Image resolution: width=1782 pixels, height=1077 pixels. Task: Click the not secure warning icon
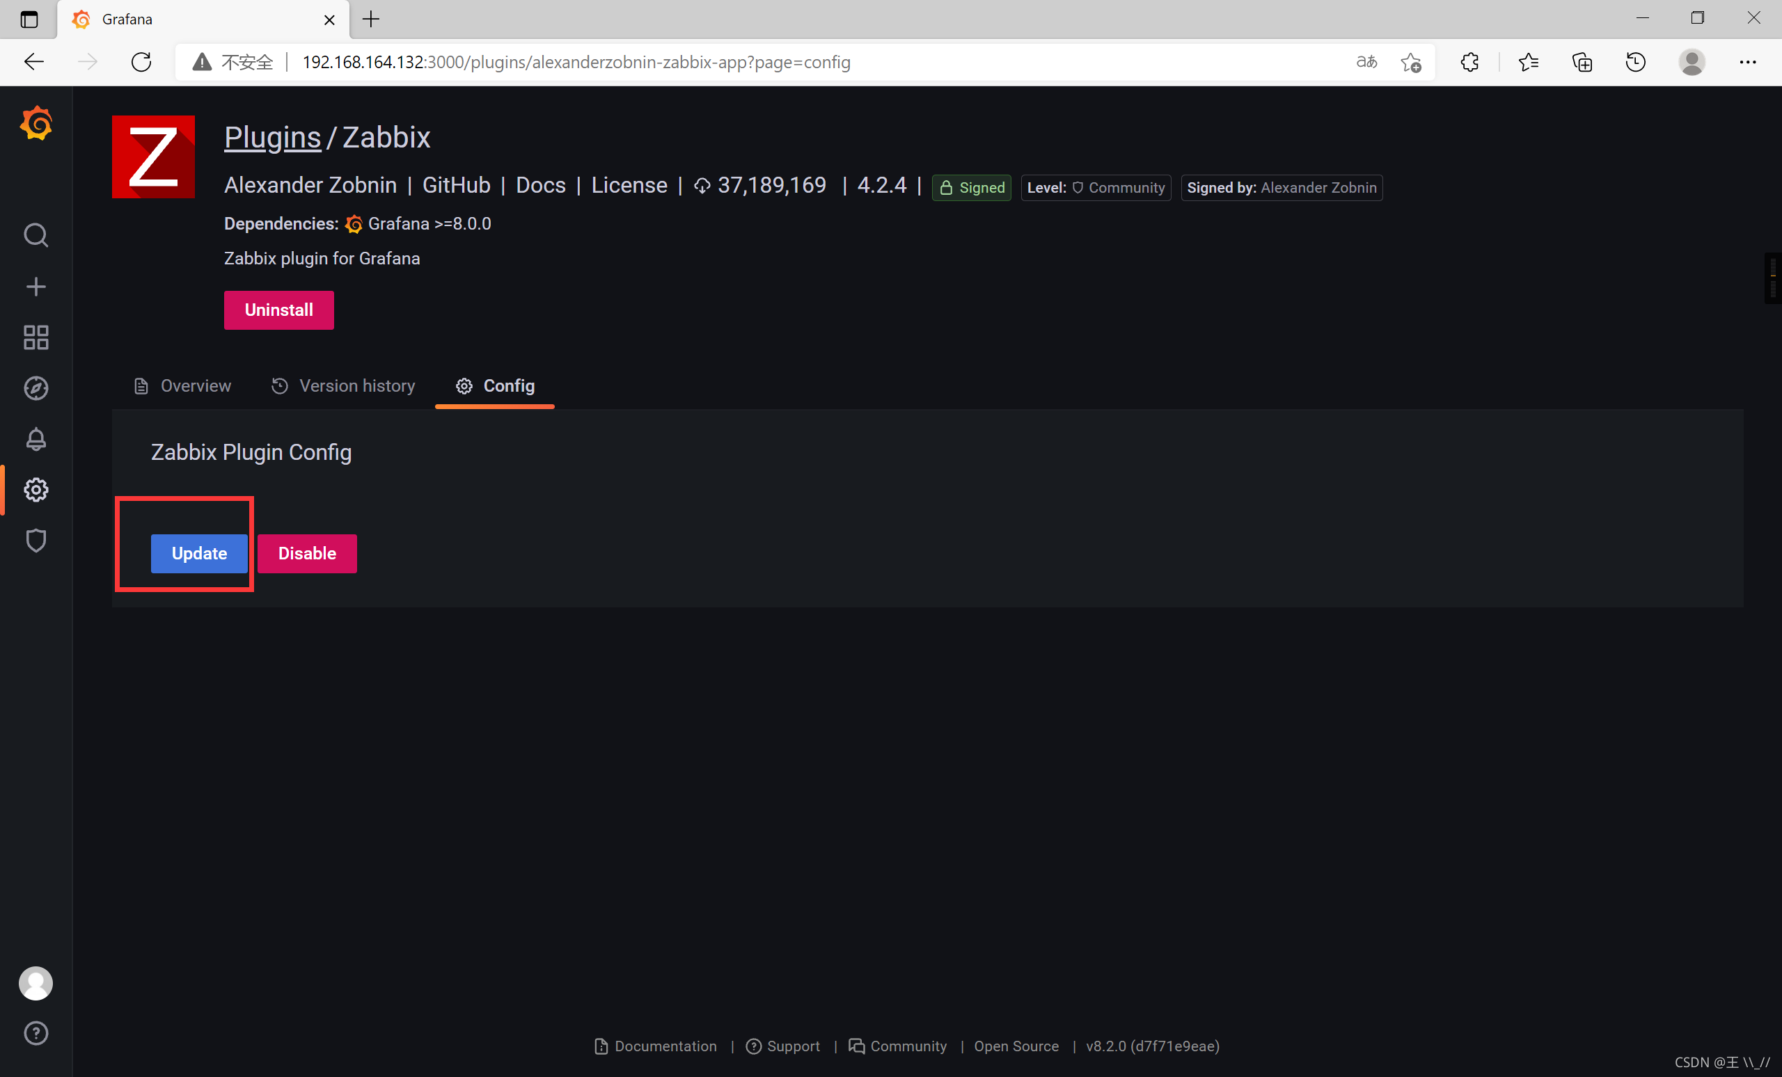[202, 62]
